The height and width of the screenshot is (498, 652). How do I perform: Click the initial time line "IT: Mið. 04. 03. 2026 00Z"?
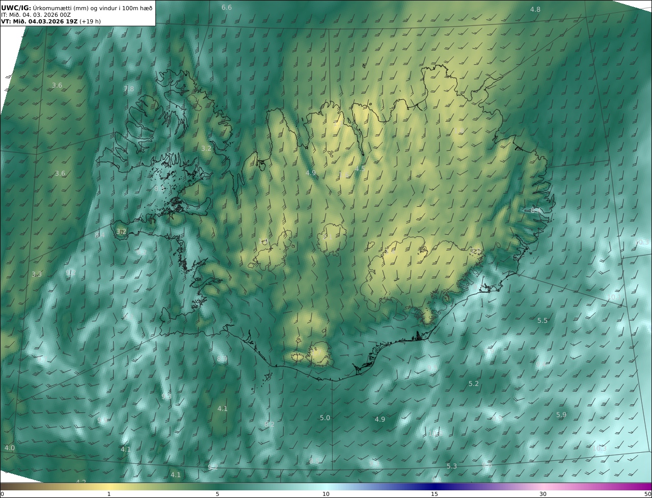[x=36, y=15]
